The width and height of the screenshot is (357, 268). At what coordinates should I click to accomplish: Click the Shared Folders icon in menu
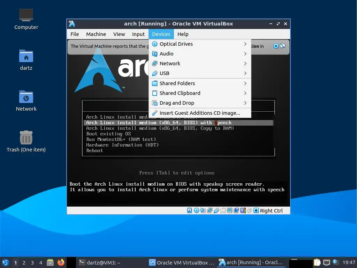154,83
